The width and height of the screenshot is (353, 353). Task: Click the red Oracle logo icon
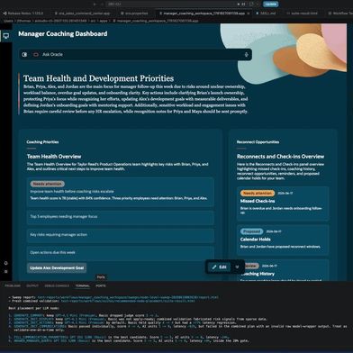pyautogui.click(x=36, y=55)
